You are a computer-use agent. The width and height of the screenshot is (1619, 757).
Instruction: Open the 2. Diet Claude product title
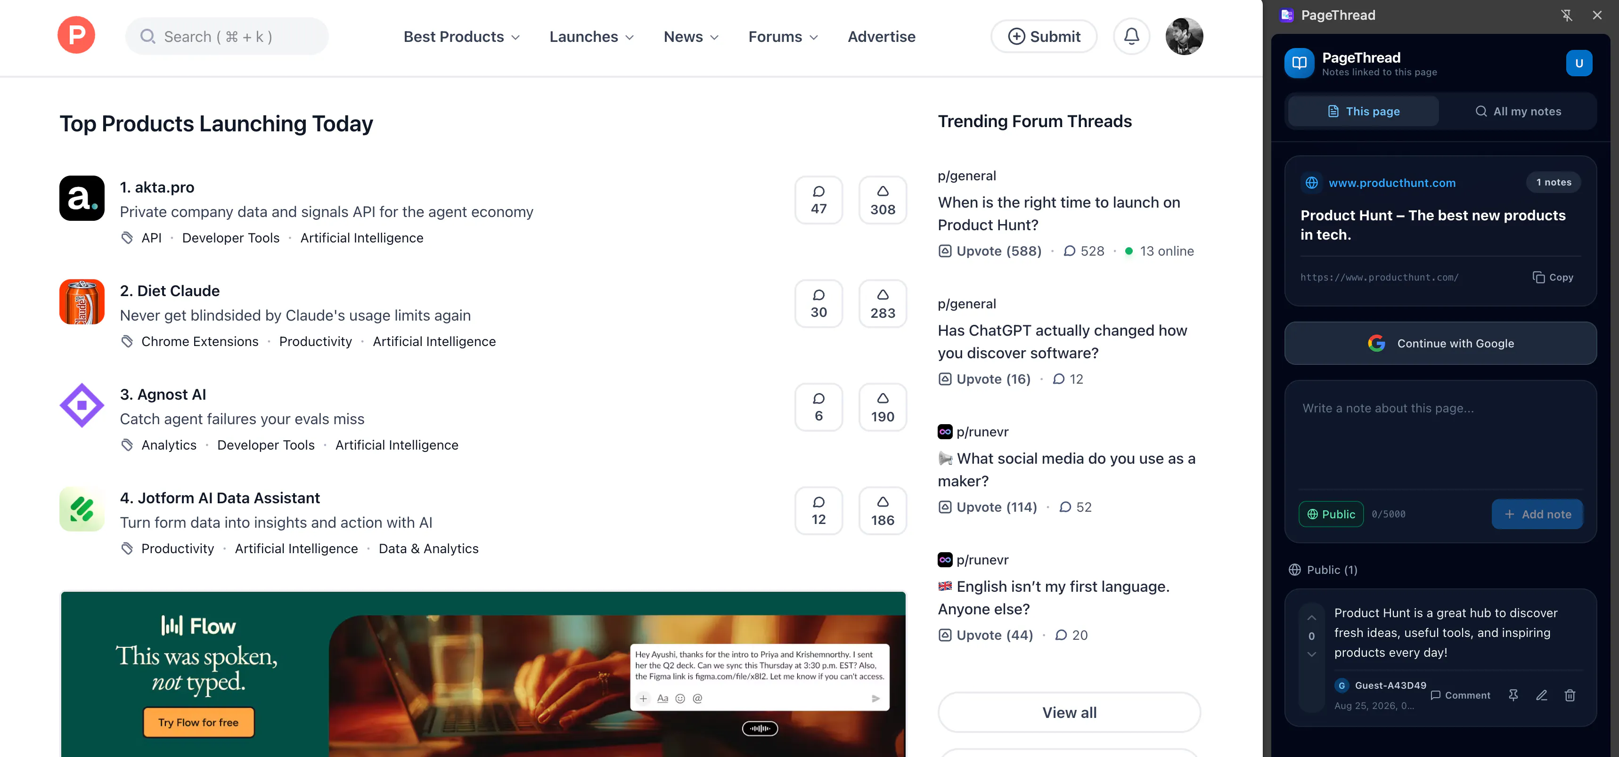pos(170,290)
